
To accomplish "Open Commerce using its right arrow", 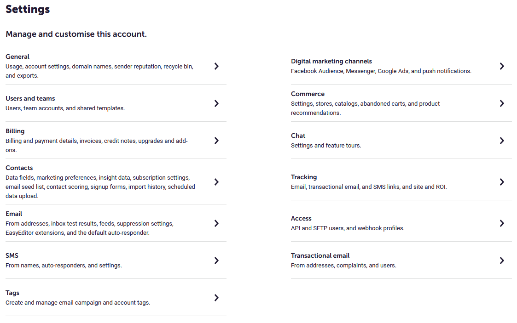I will (501, 103).
